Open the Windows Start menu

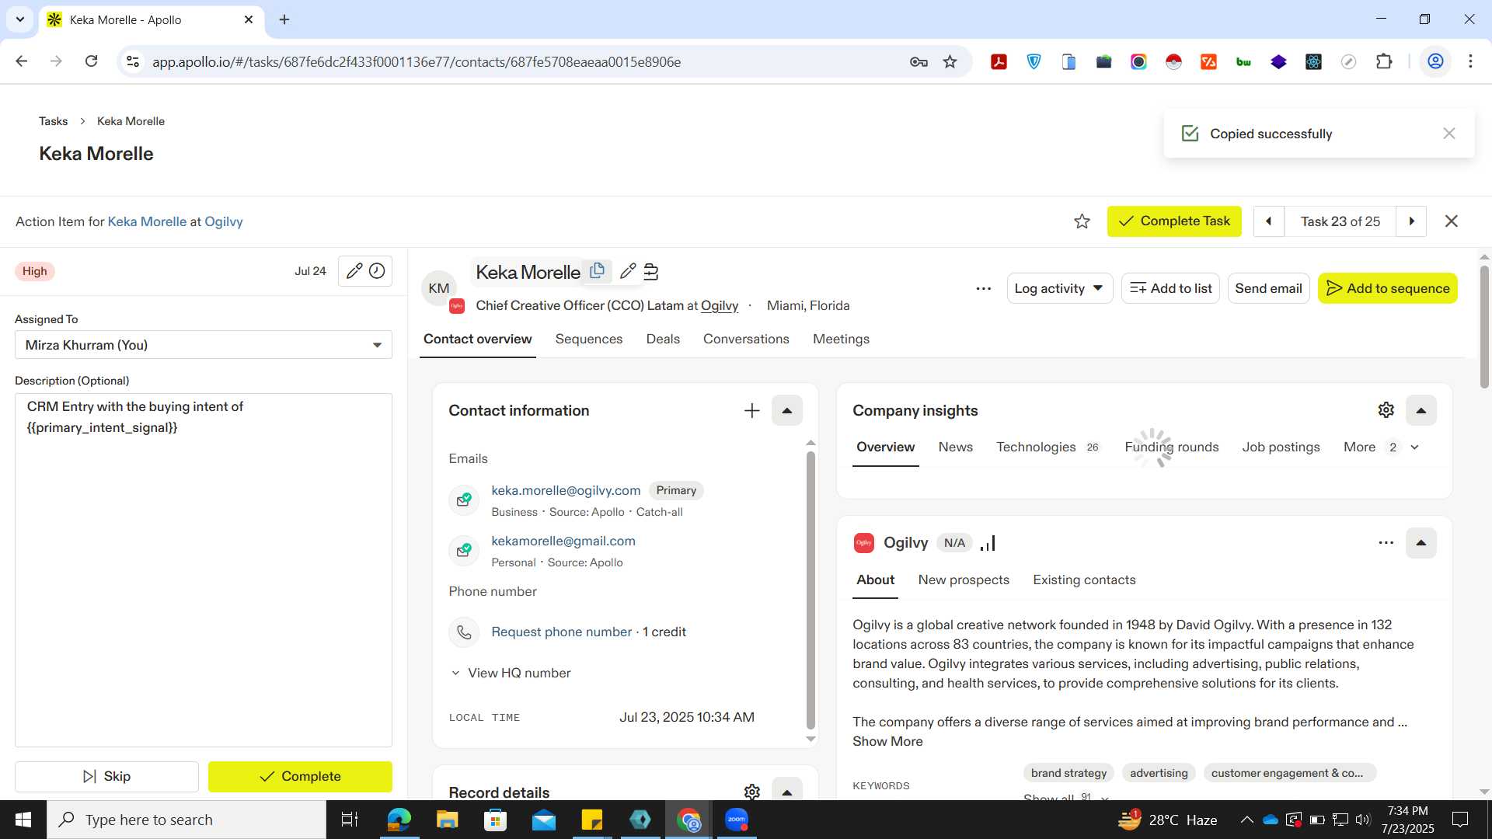23,820
